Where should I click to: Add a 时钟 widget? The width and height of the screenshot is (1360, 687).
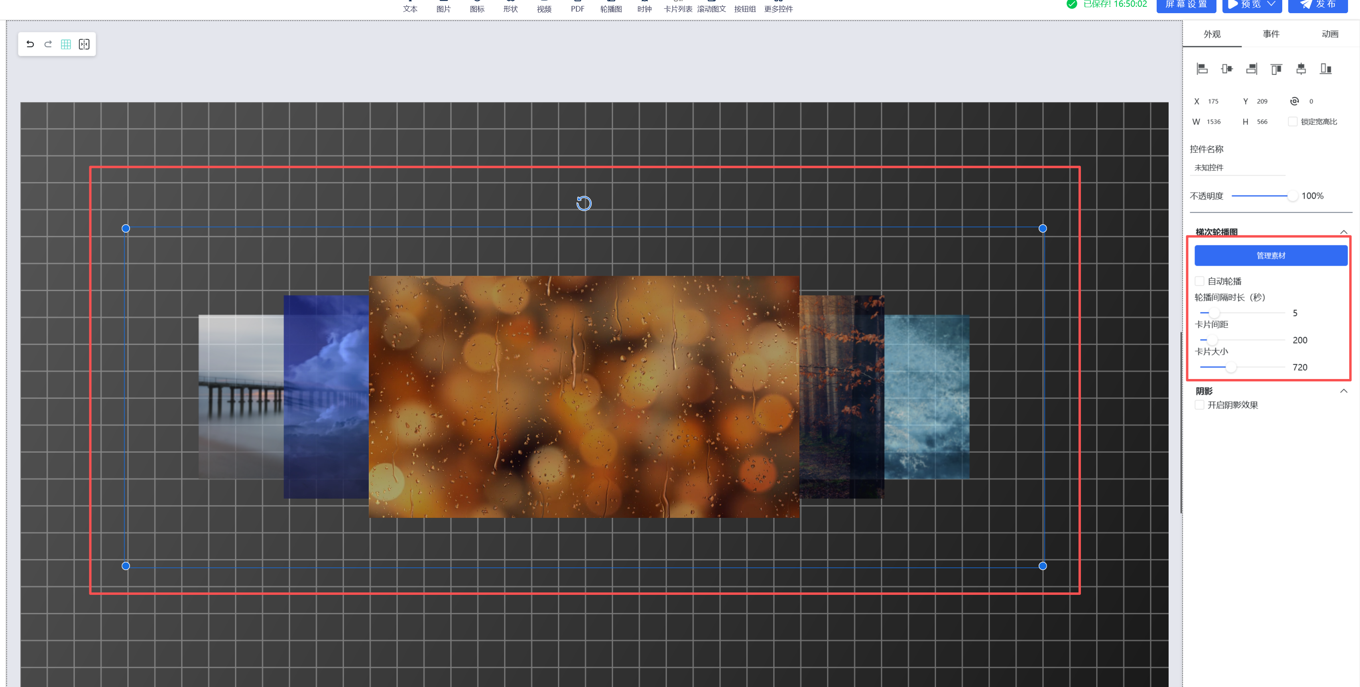(645, 6)
